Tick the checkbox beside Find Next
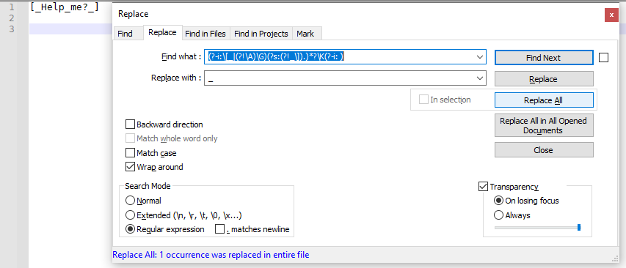 click(604, 58)
